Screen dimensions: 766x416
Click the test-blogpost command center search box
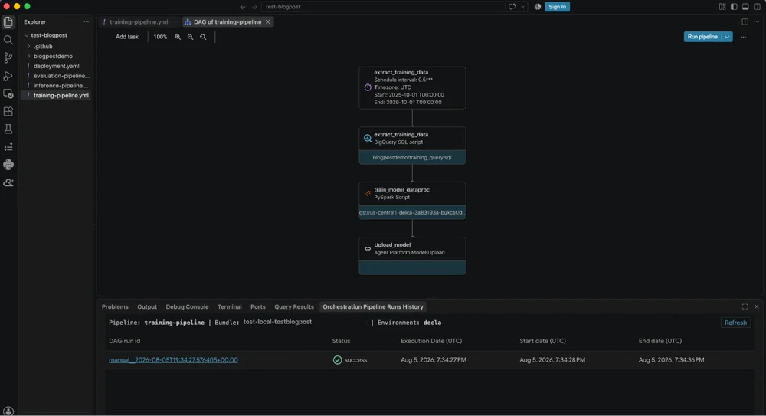click(x=383, y=7)
